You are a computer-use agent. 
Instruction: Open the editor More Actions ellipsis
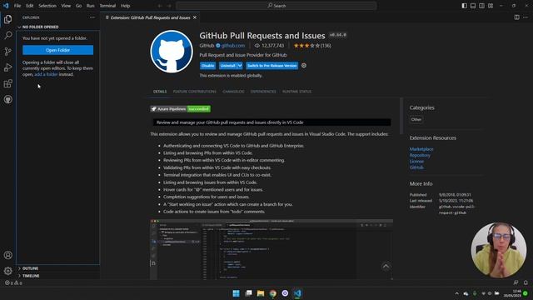(526, 17)
